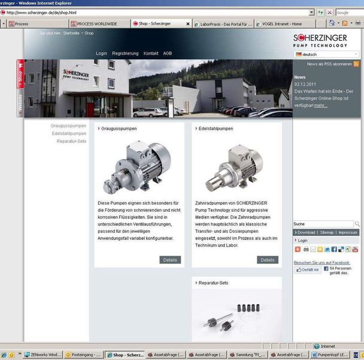This screenshot has width=364, height=360.
Task: Open the Download link in sidebar
Action: pos(306,232)
